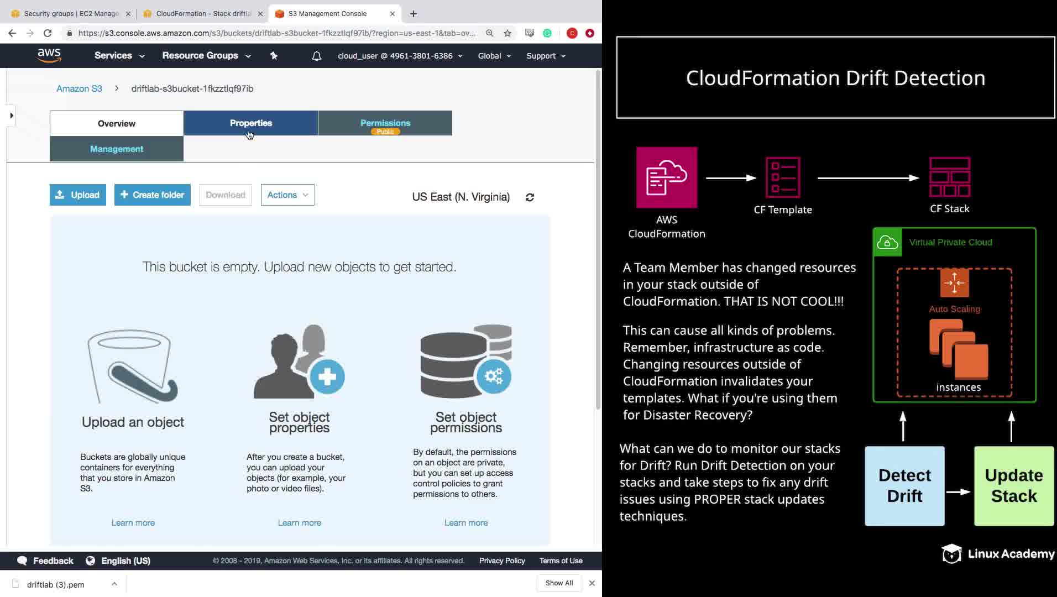Viewport: 1057px width, 597px height.
Task: Click the pin shortcut icon in AWS navbar
Action: click(274, 56)
